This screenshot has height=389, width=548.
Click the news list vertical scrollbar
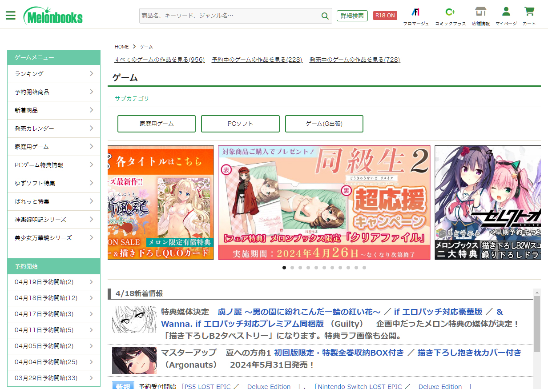point(537,325)
